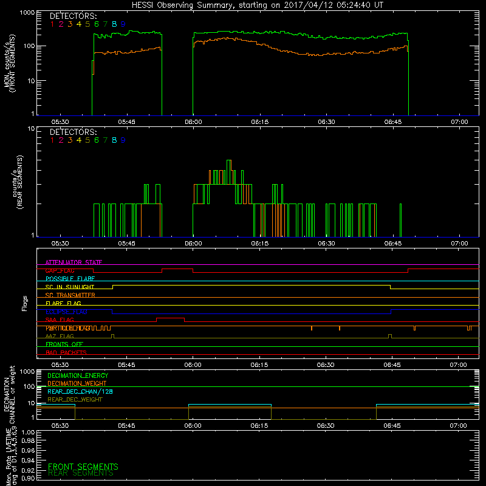Click the 05:45 time label under the front segments panel
Image resolution: width=486 pixels, height=486 pixels.
(126, 122)
